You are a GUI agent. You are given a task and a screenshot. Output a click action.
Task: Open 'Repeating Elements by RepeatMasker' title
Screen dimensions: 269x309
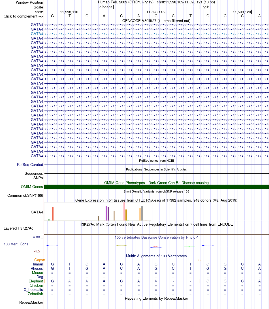coord(156,298)
